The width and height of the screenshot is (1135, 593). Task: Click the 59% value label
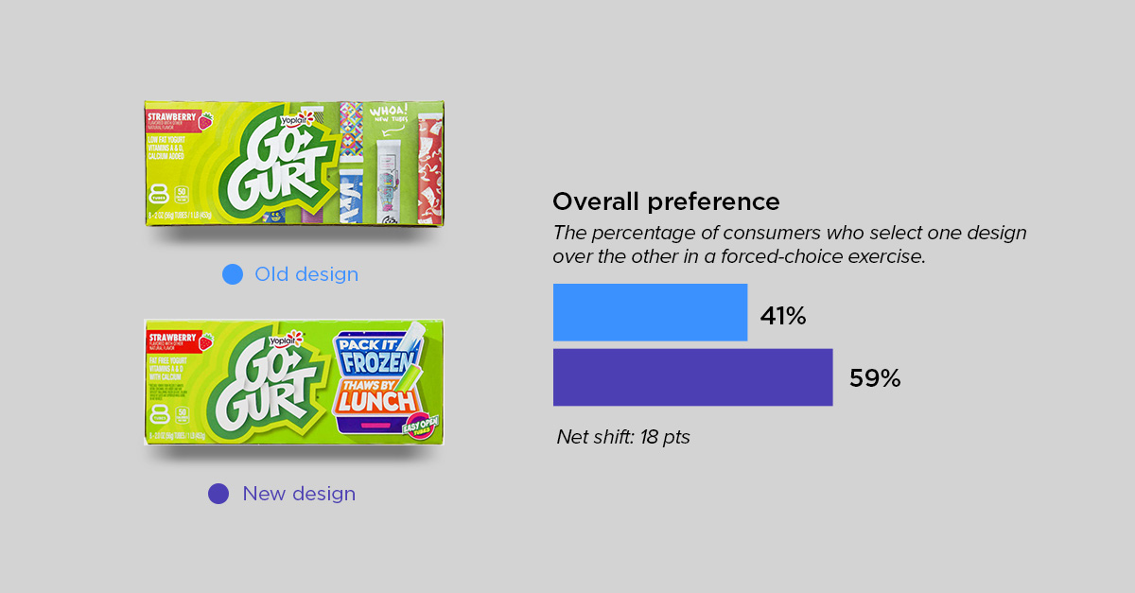874,379
